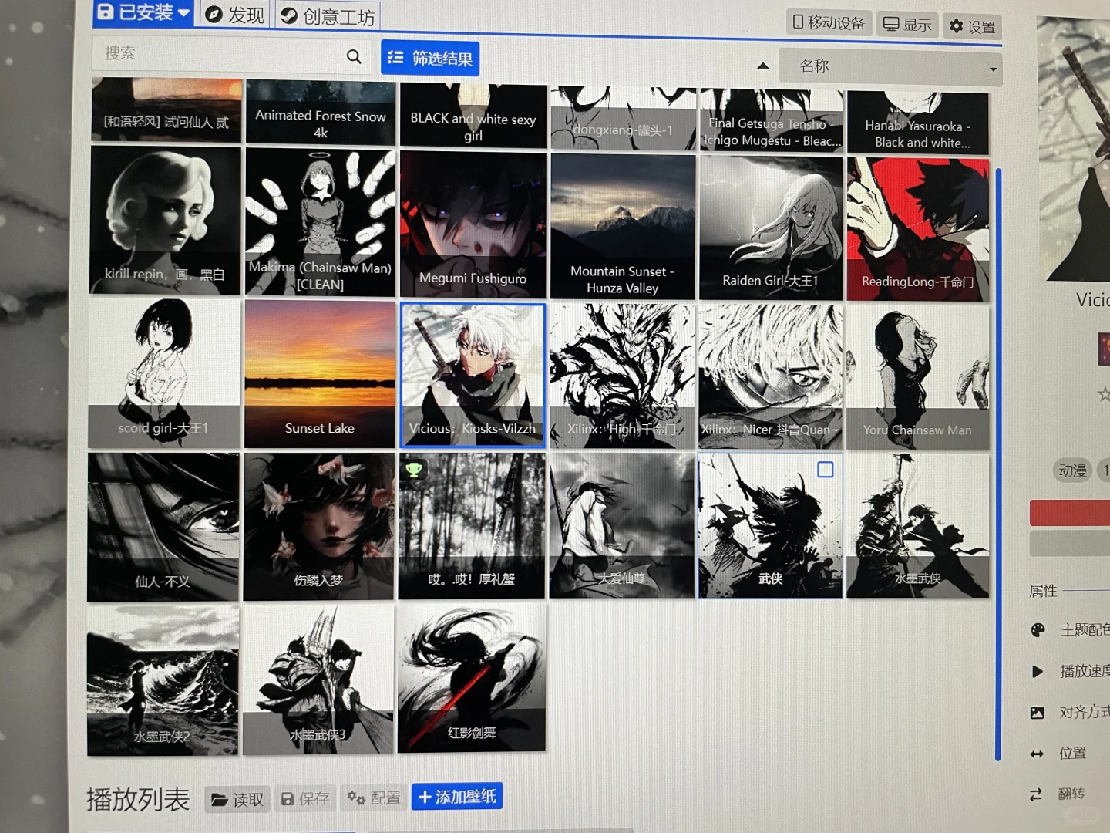1110x833 pixels.
Task: Select Animated Forest Snow 4k wallpaper
Action: [321, 113]
